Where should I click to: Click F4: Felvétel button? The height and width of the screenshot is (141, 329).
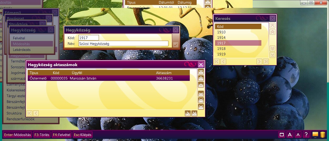click(x=62, y=135)
